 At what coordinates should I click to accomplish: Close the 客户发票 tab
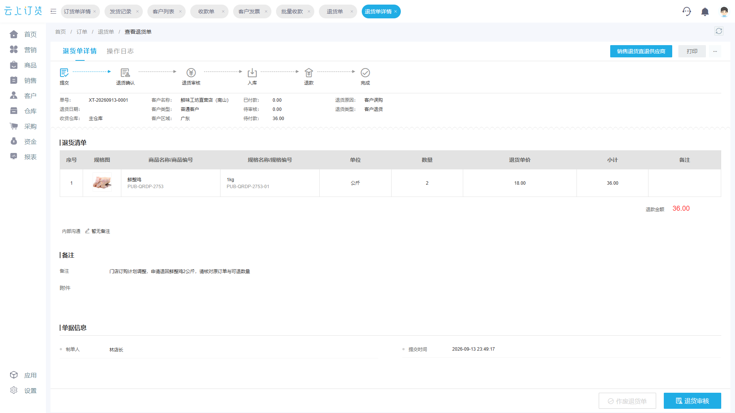tap(266, 11)
